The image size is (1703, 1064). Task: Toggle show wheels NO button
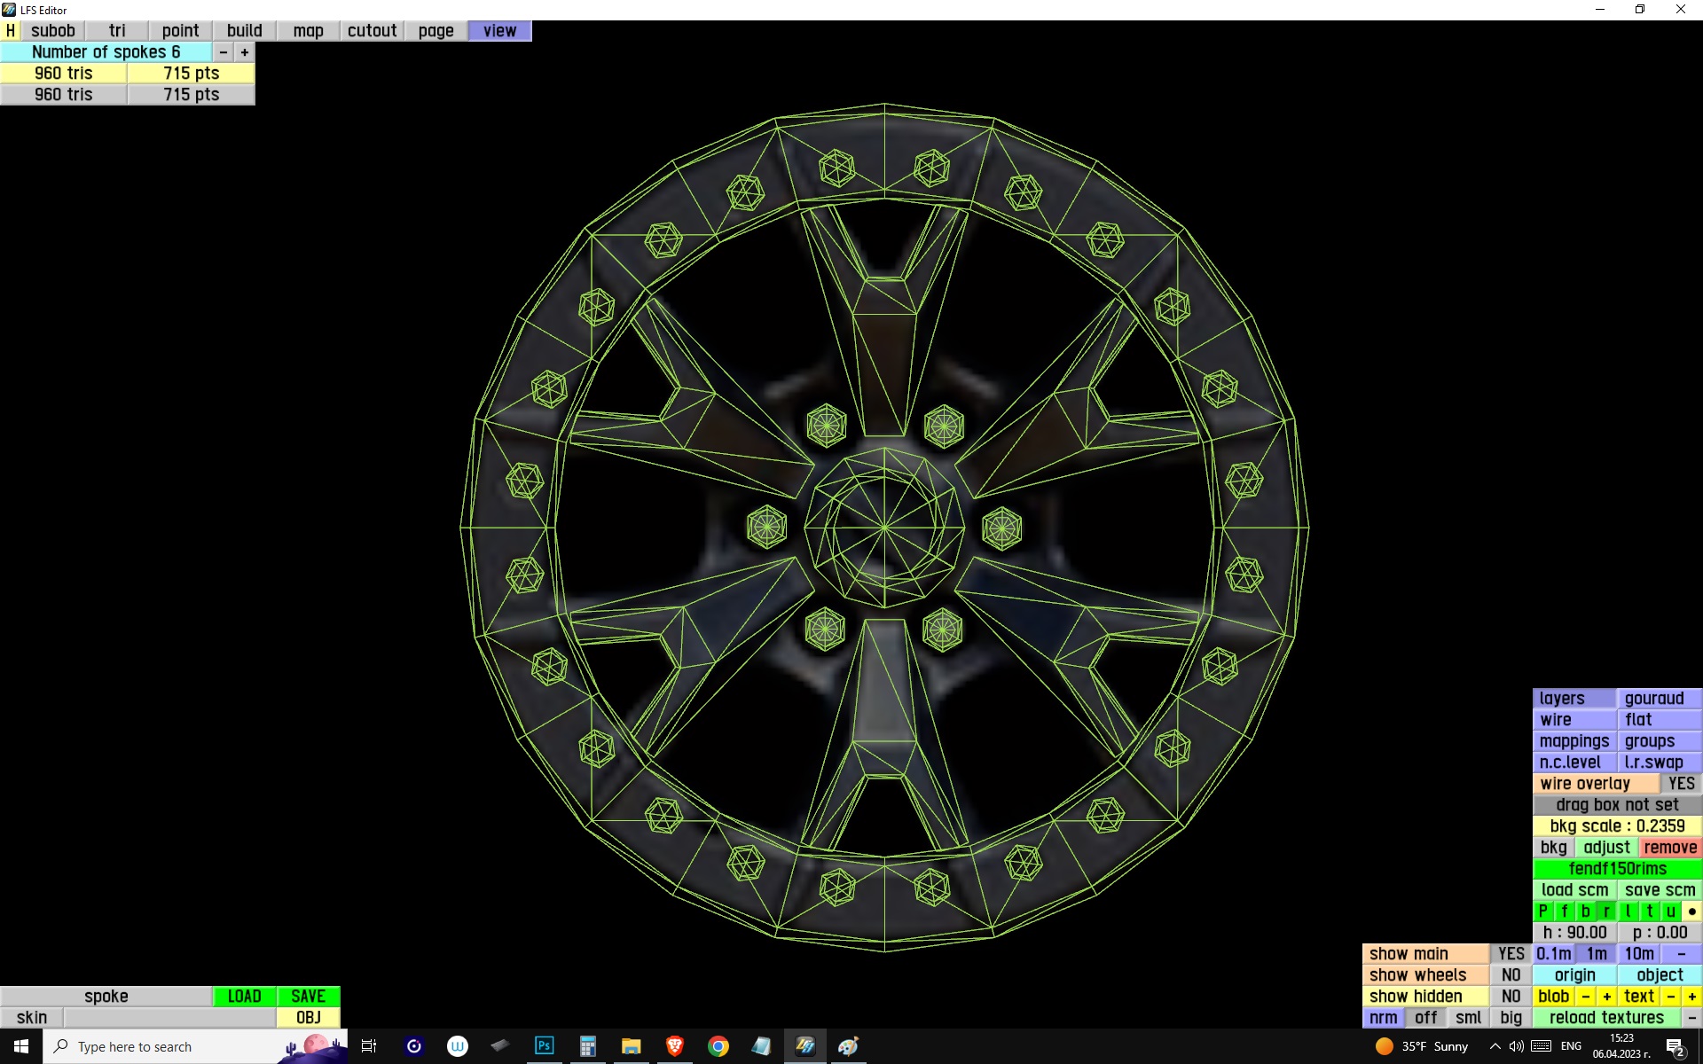click(1511, 975)
